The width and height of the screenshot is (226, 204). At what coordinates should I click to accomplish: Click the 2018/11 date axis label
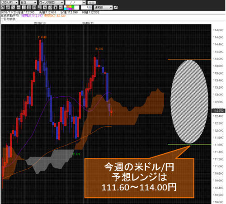click(x=88, y=23)
